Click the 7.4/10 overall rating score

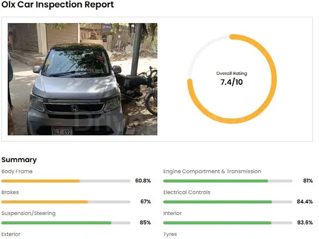click(x=232, y=82)
